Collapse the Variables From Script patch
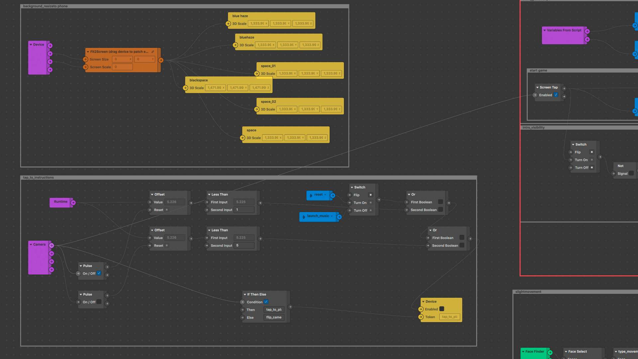The height and width of the screenshot is (359, 638). tap(545, 30)
